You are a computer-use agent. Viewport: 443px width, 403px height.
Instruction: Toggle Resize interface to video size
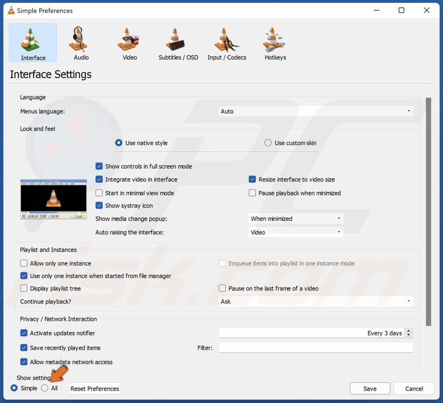pos(252,179)
